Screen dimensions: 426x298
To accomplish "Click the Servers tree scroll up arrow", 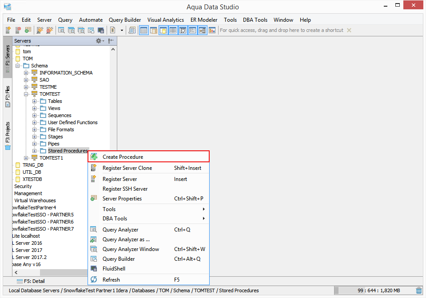I will [113, 49].
